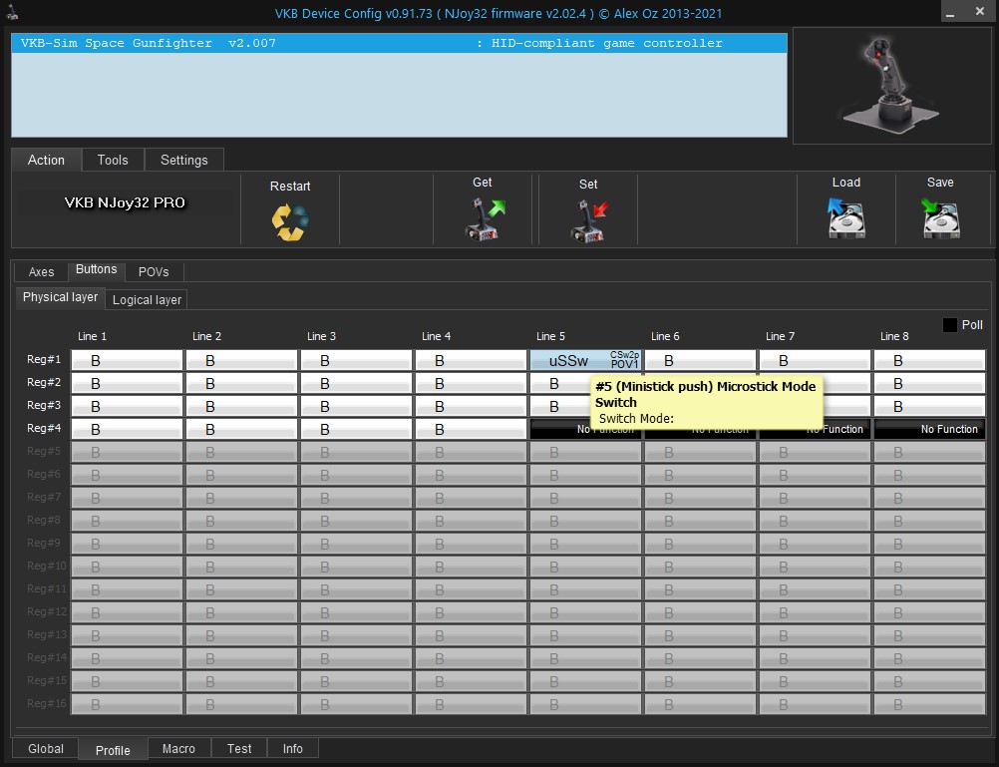Click the joystick device image thumbnail
999x767 pixels.
[890, 86]
